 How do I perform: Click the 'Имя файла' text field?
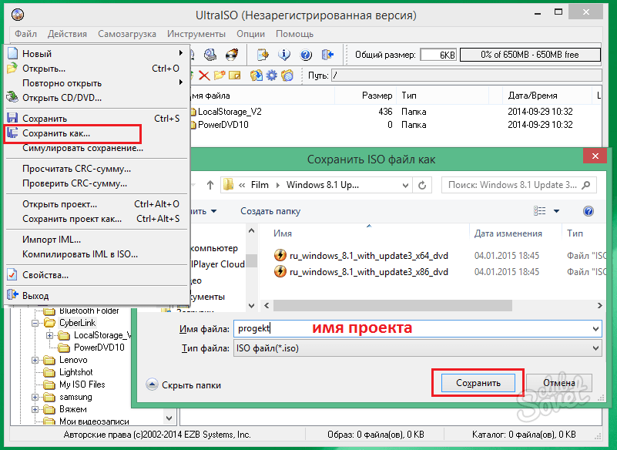click(x=417, y=329)
